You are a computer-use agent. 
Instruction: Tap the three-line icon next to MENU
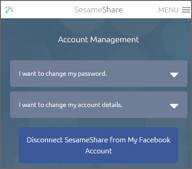coord(186,10)
